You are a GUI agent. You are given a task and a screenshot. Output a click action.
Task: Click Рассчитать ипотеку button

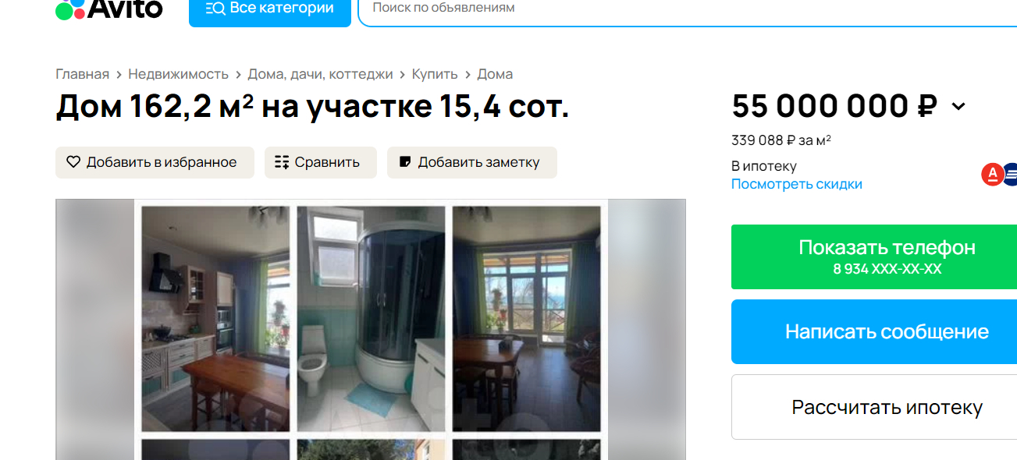(874, 407)
